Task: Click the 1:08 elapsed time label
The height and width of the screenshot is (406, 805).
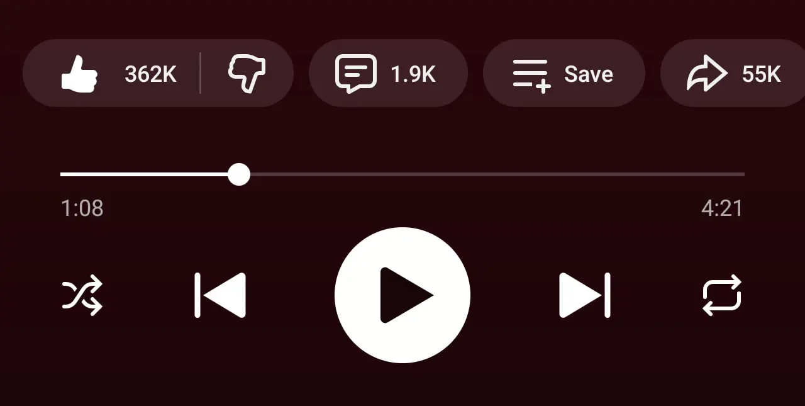Action: (82, 208)
